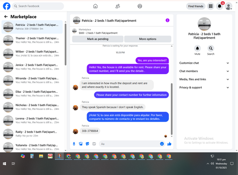Click 'Please share your contact number' message bubble
The image size is (238, 175).
pos(131,95)
